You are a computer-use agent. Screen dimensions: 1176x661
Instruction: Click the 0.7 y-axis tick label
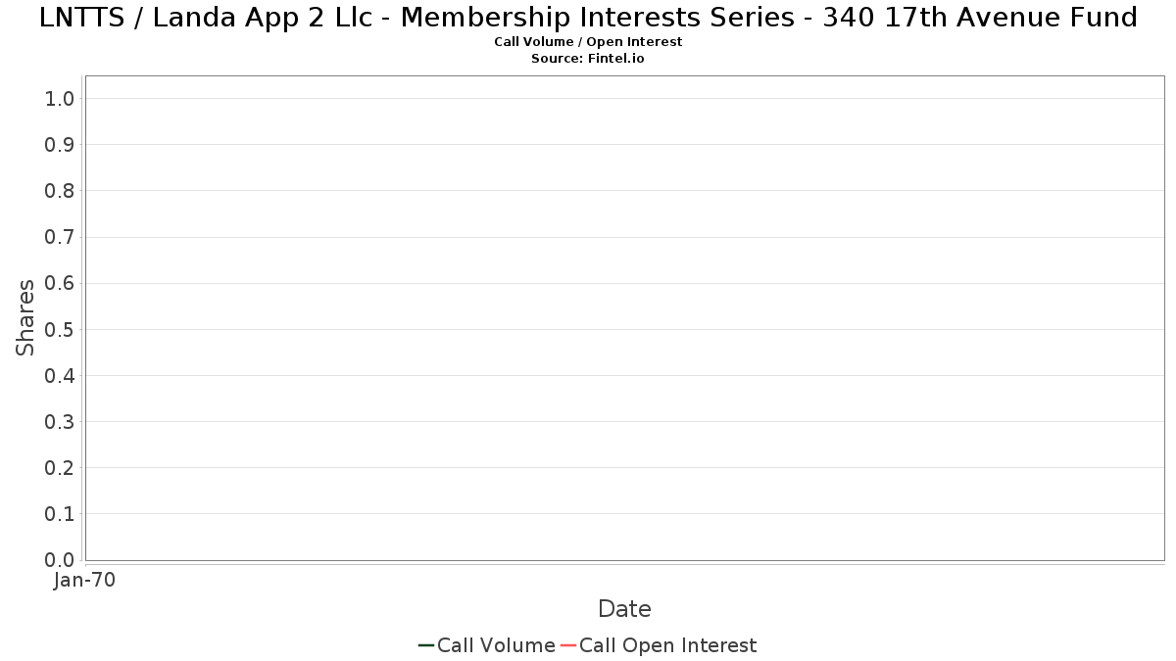60,237
